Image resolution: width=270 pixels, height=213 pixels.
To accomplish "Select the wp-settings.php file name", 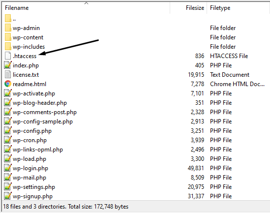I will 34,187.
